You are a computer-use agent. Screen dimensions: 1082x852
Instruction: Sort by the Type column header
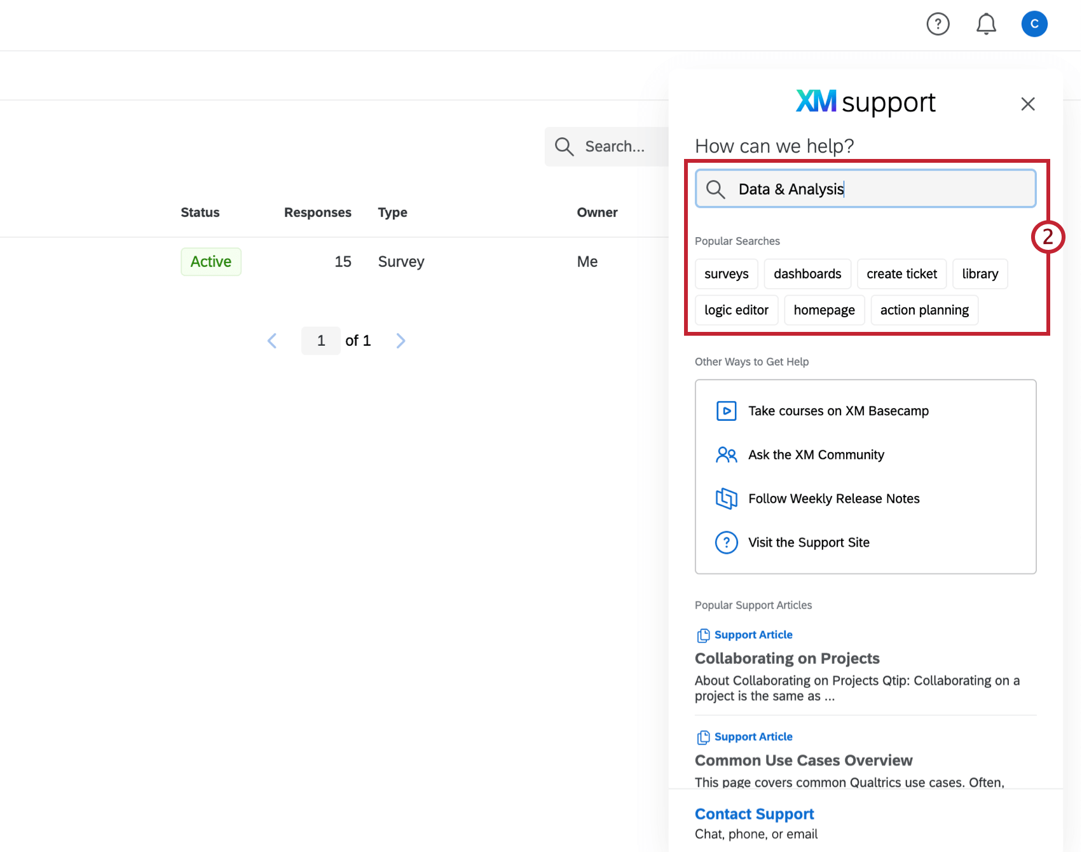tap(392, 212)
